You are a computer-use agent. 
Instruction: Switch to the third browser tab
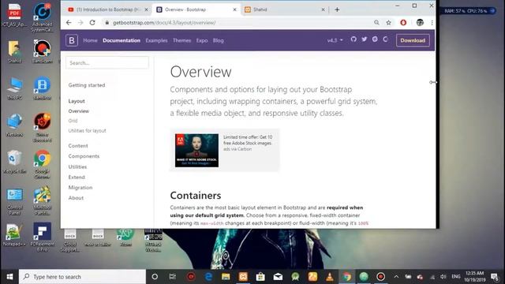(x=285, y=9)
